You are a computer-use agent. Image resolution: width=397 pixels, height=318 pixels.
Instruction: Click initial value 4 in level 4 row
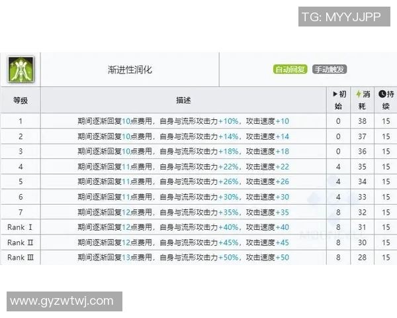338,166
